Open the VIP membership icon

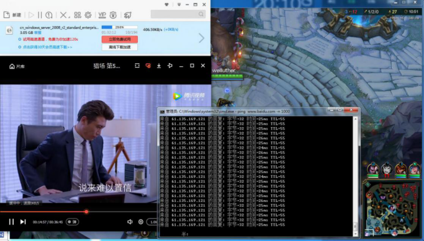pos(102,15)
